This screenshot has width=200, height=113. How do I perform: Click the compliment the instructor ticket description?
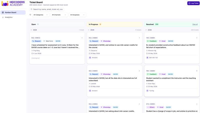pos(171,79)
